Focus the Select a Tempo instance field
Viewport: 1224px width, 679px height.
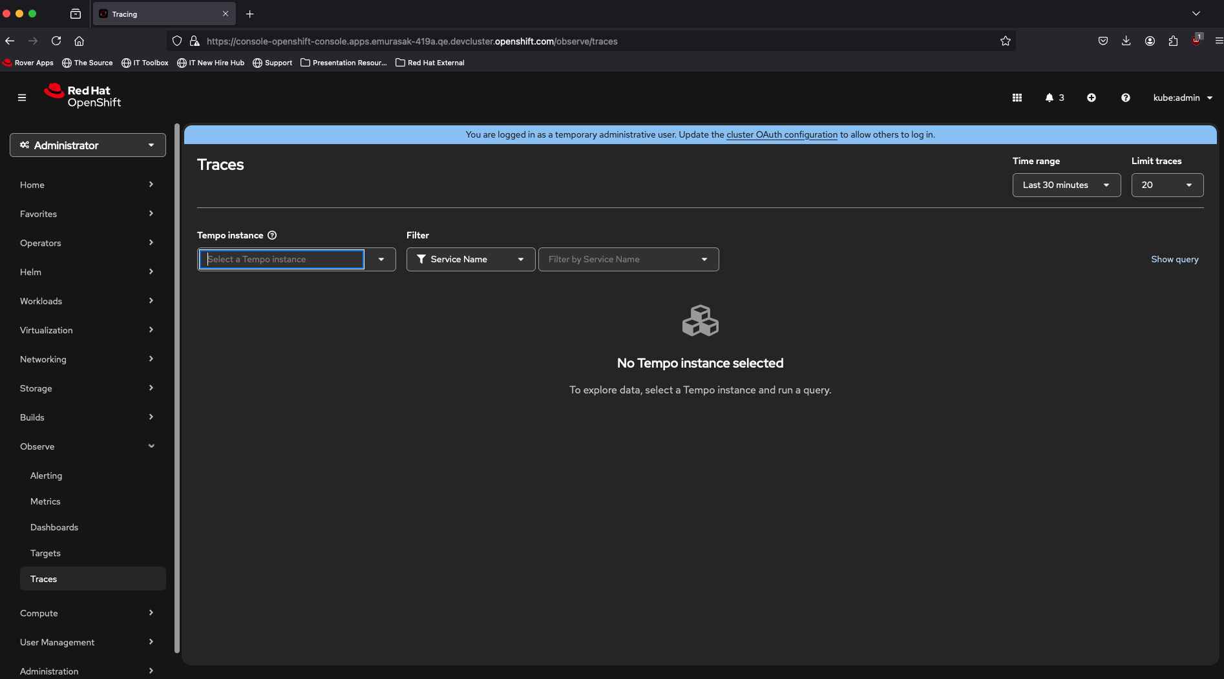tap(282, 259)
